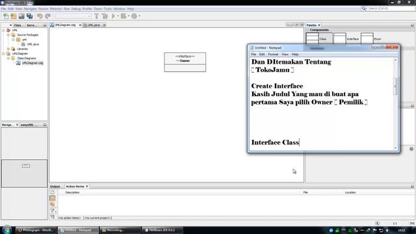This screenshot has height=234, width=416.
Task: Close the UML.java editor tab
Action: (x=104, y=25)
